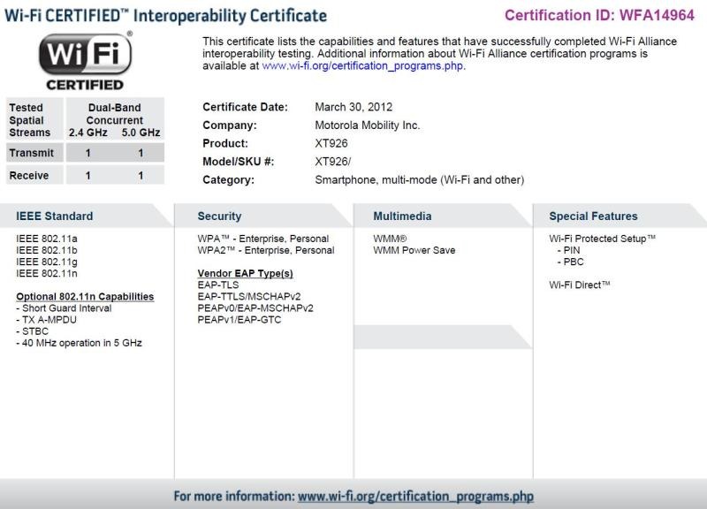Click the company name Motorola Mobility Inc.

(x=367, y=125)
